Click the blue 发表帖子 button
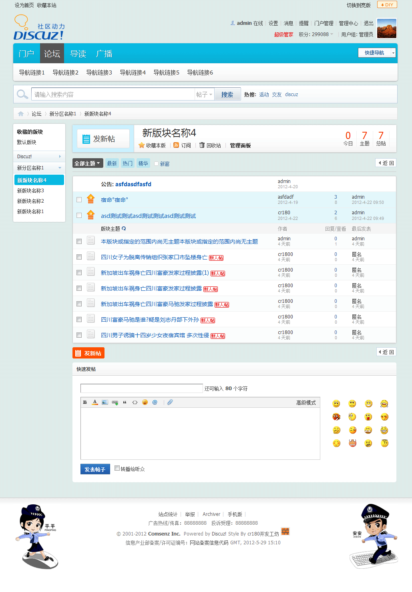412x592 pixels. [95, 469]
